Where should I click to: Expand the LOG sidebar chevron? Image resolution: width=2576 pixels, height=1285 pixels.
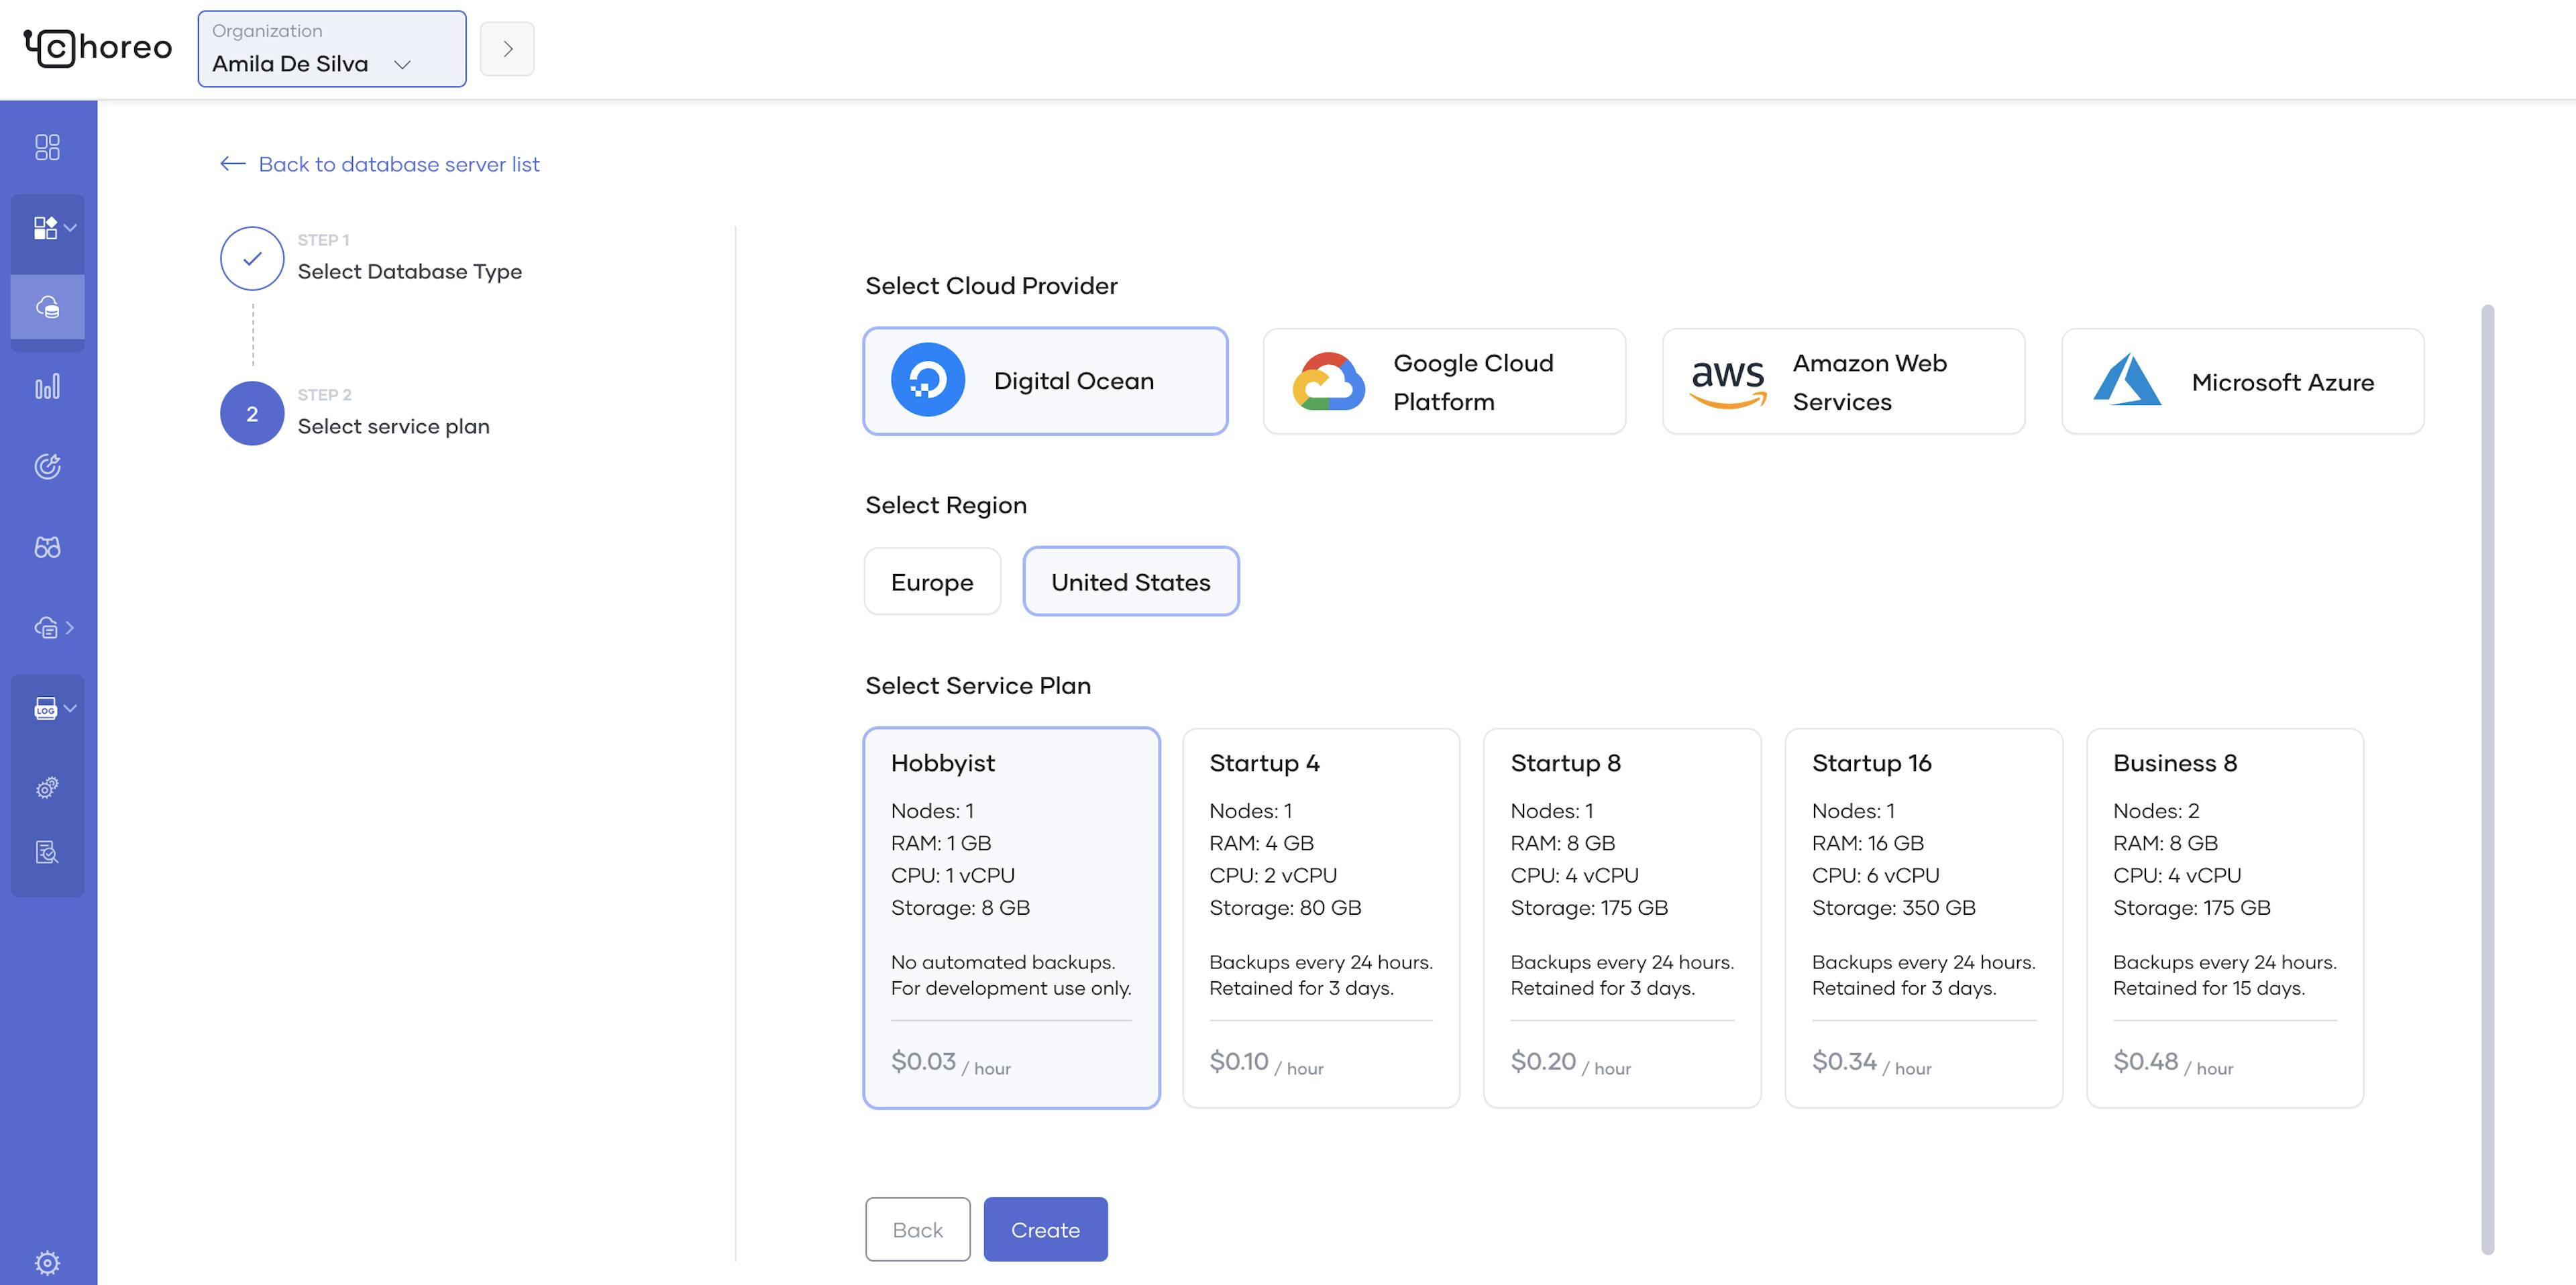coord(70,708)
